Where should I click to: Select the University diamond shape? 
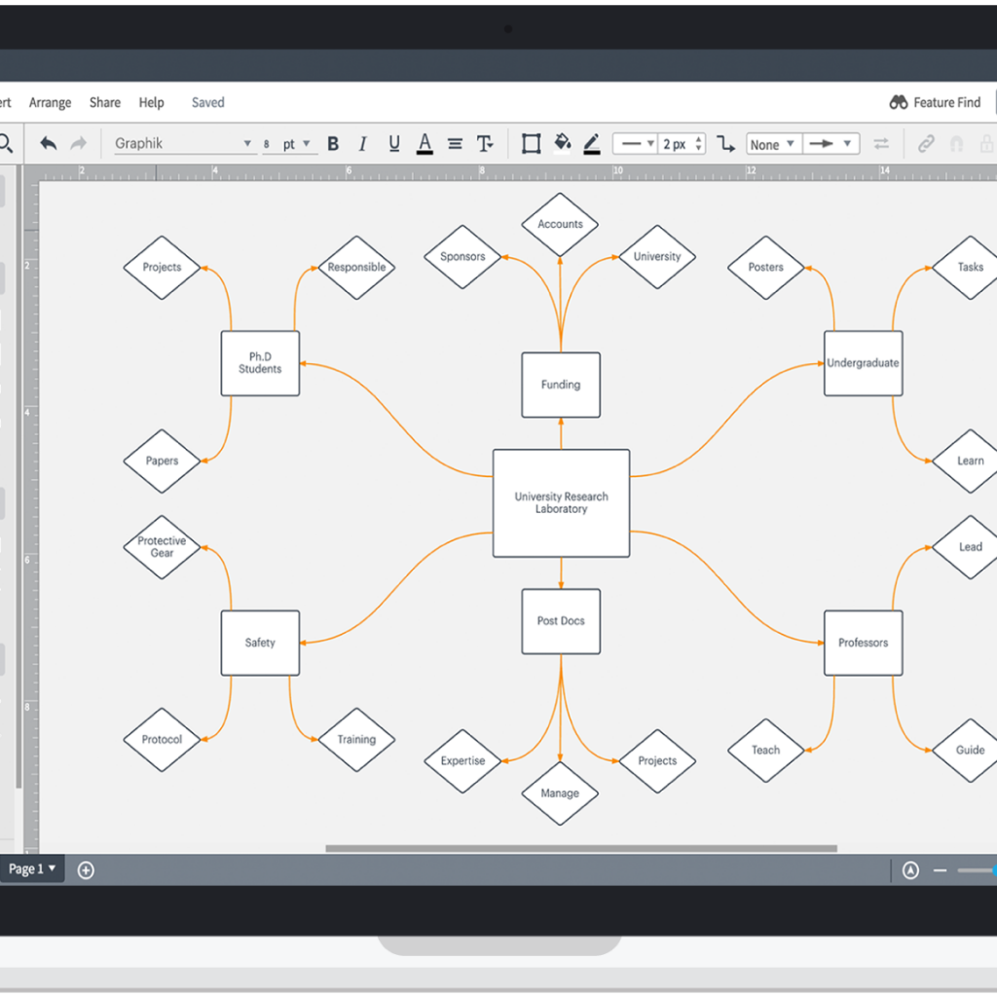[657, 257]
